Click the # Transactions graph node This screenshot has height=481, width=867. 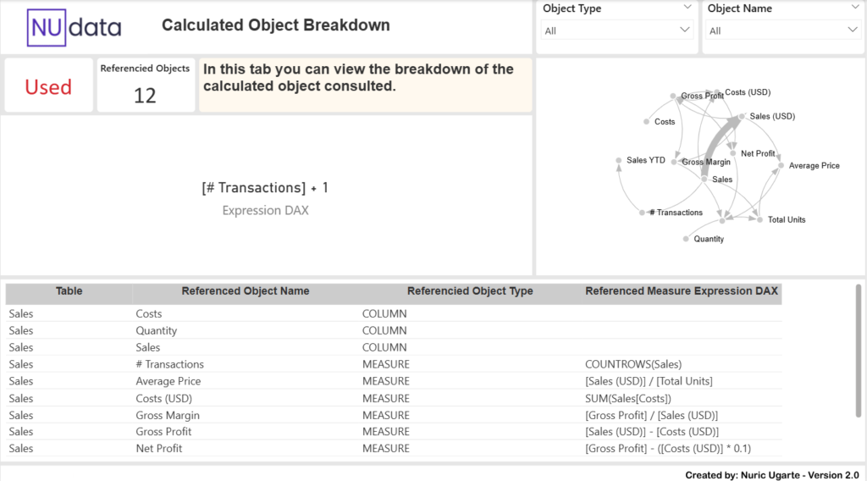(643, 213)
